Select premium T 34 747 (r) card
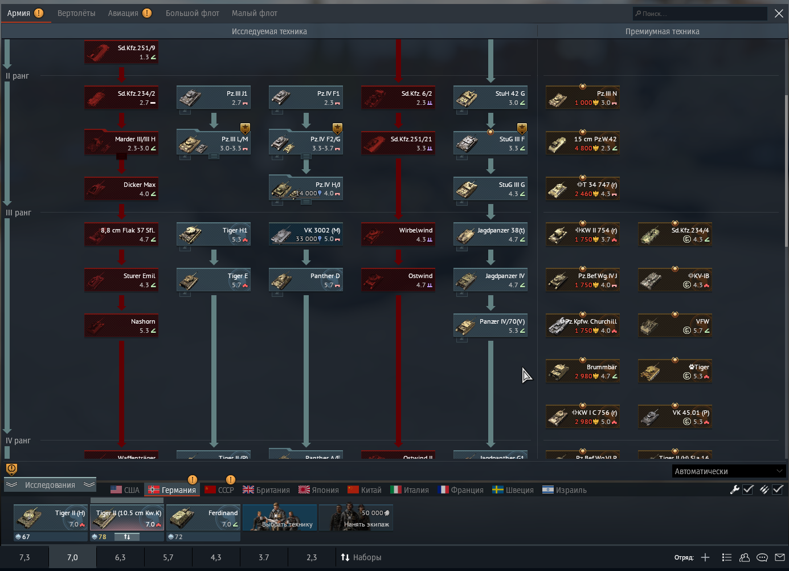 583,189
